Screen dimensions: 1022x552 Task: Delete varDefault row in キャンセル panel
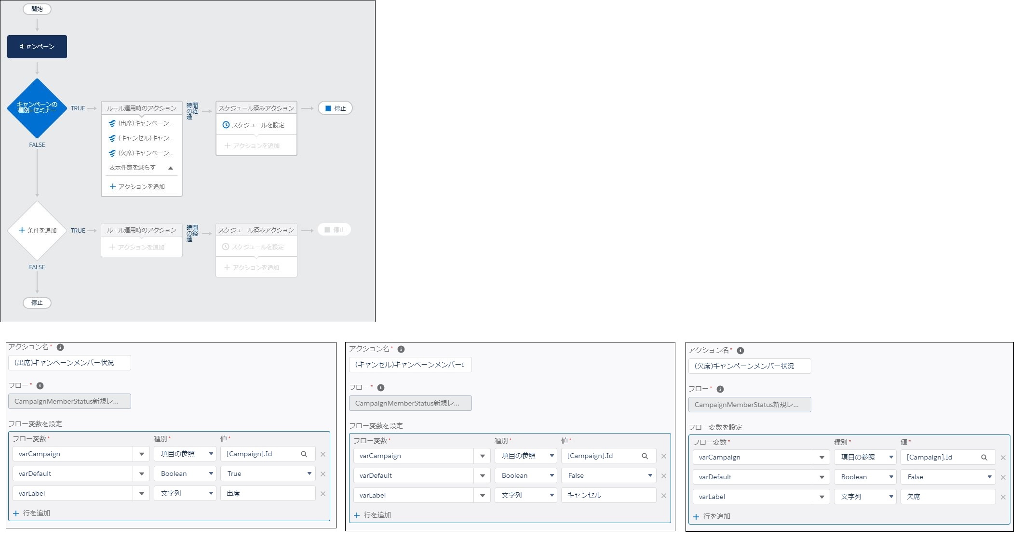(664, 476)
